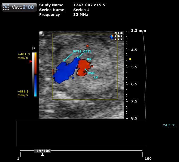Click the Frequency label

click(50, 15)
